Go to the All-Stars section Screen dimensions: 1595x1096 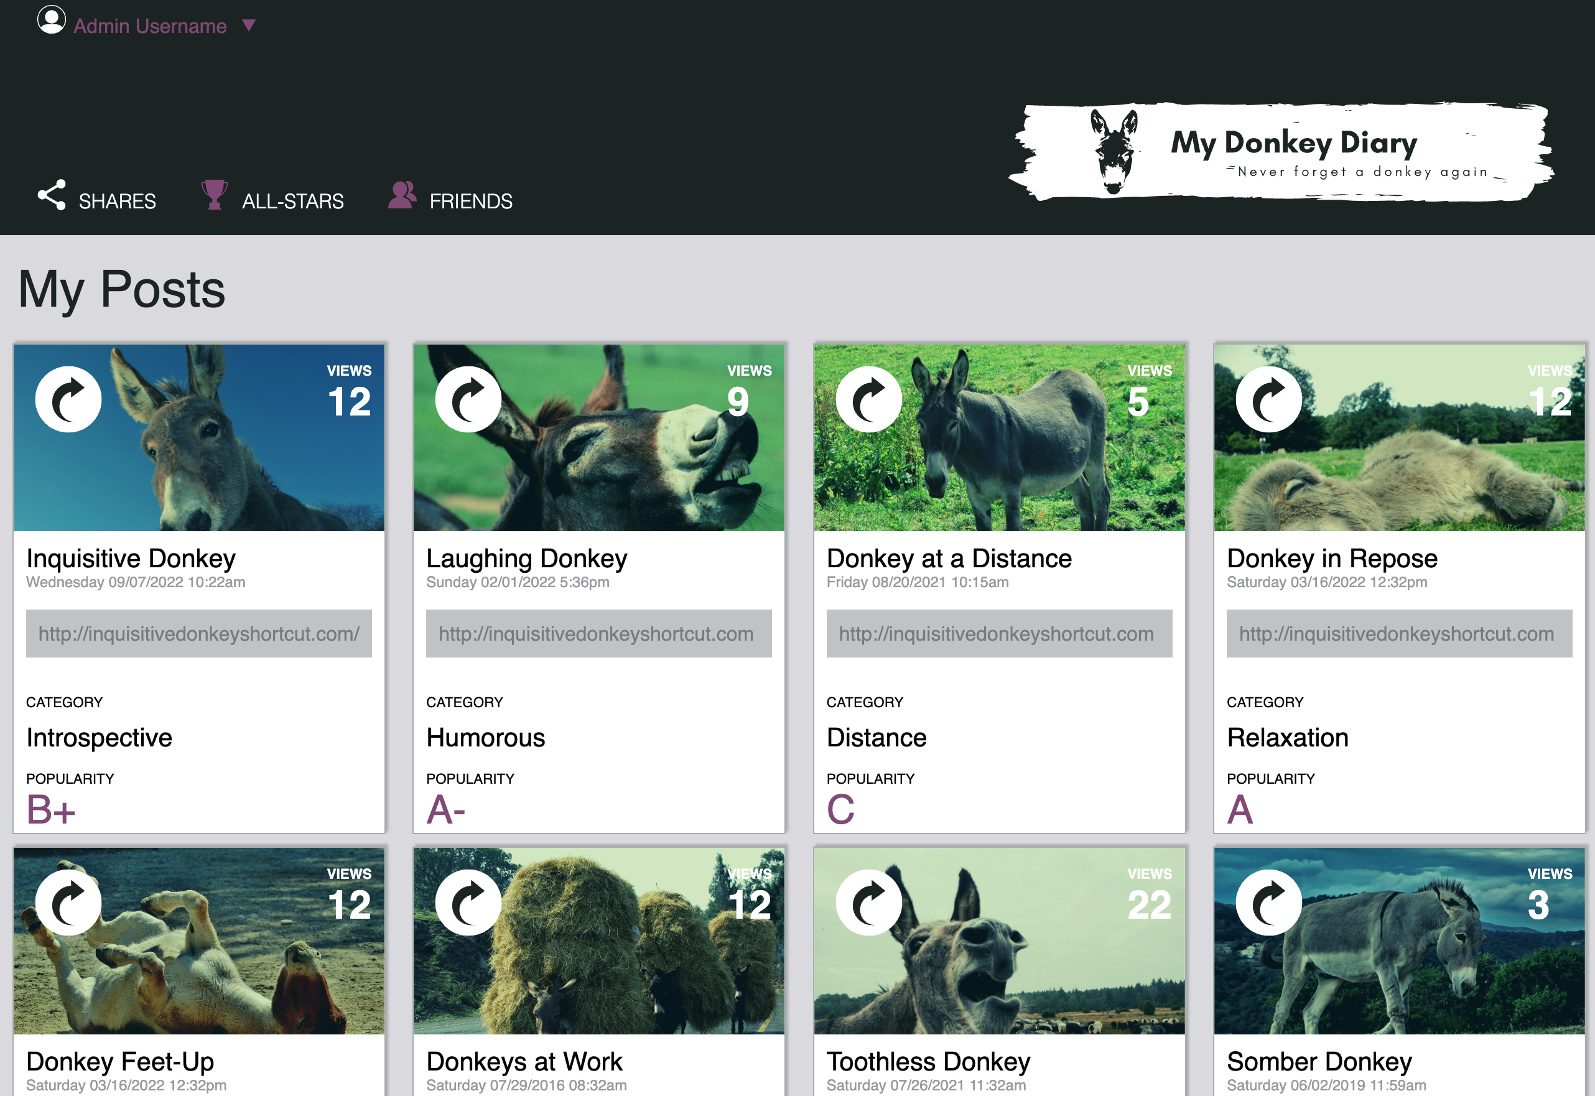pyautogui.click(x=273, y=198)
